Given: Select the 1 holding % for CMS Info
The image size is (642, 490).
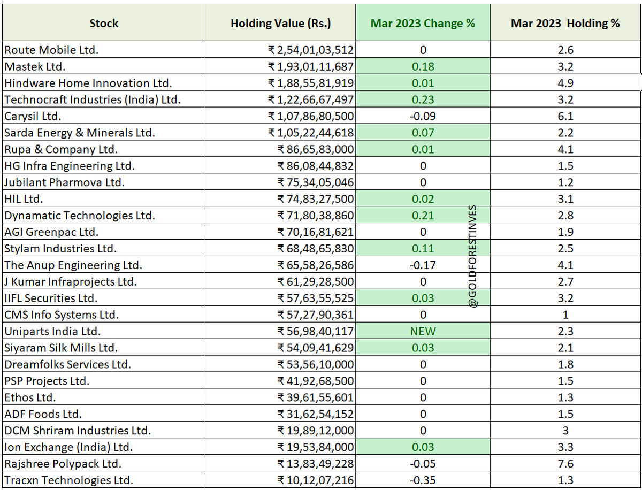Looking at the screenshot, I should [565, 315].
